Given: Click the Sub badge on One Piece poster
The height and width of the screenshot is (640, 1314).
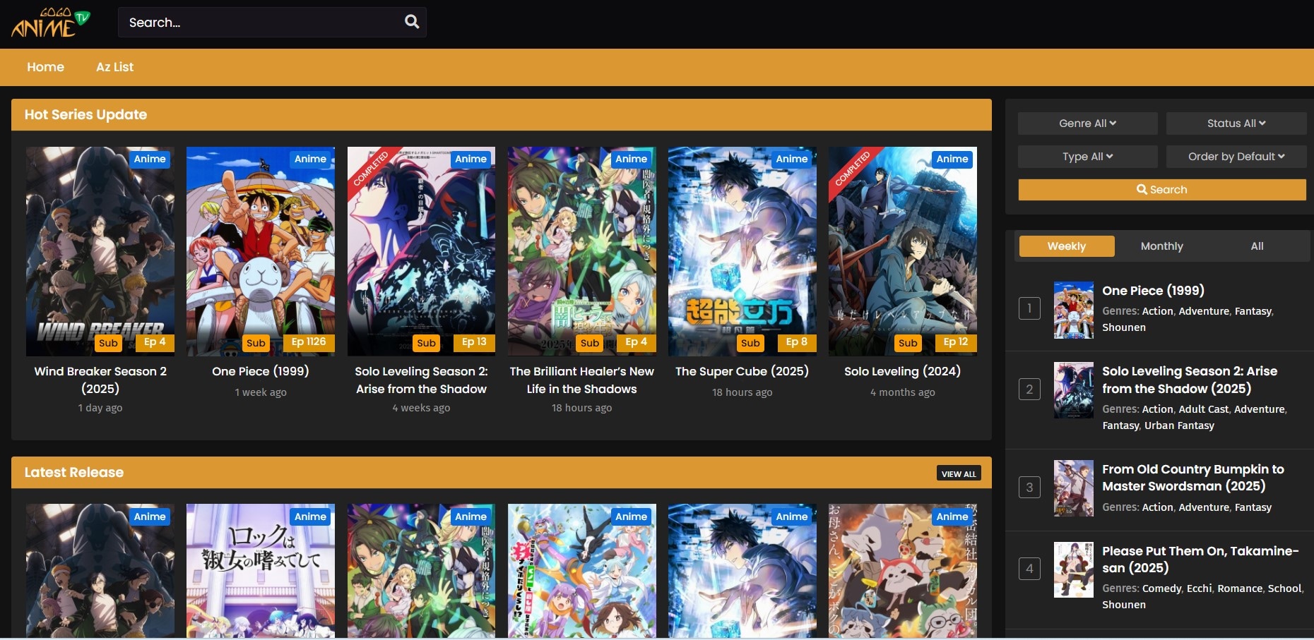Looking at the screenshot, I should pos(256,343).
